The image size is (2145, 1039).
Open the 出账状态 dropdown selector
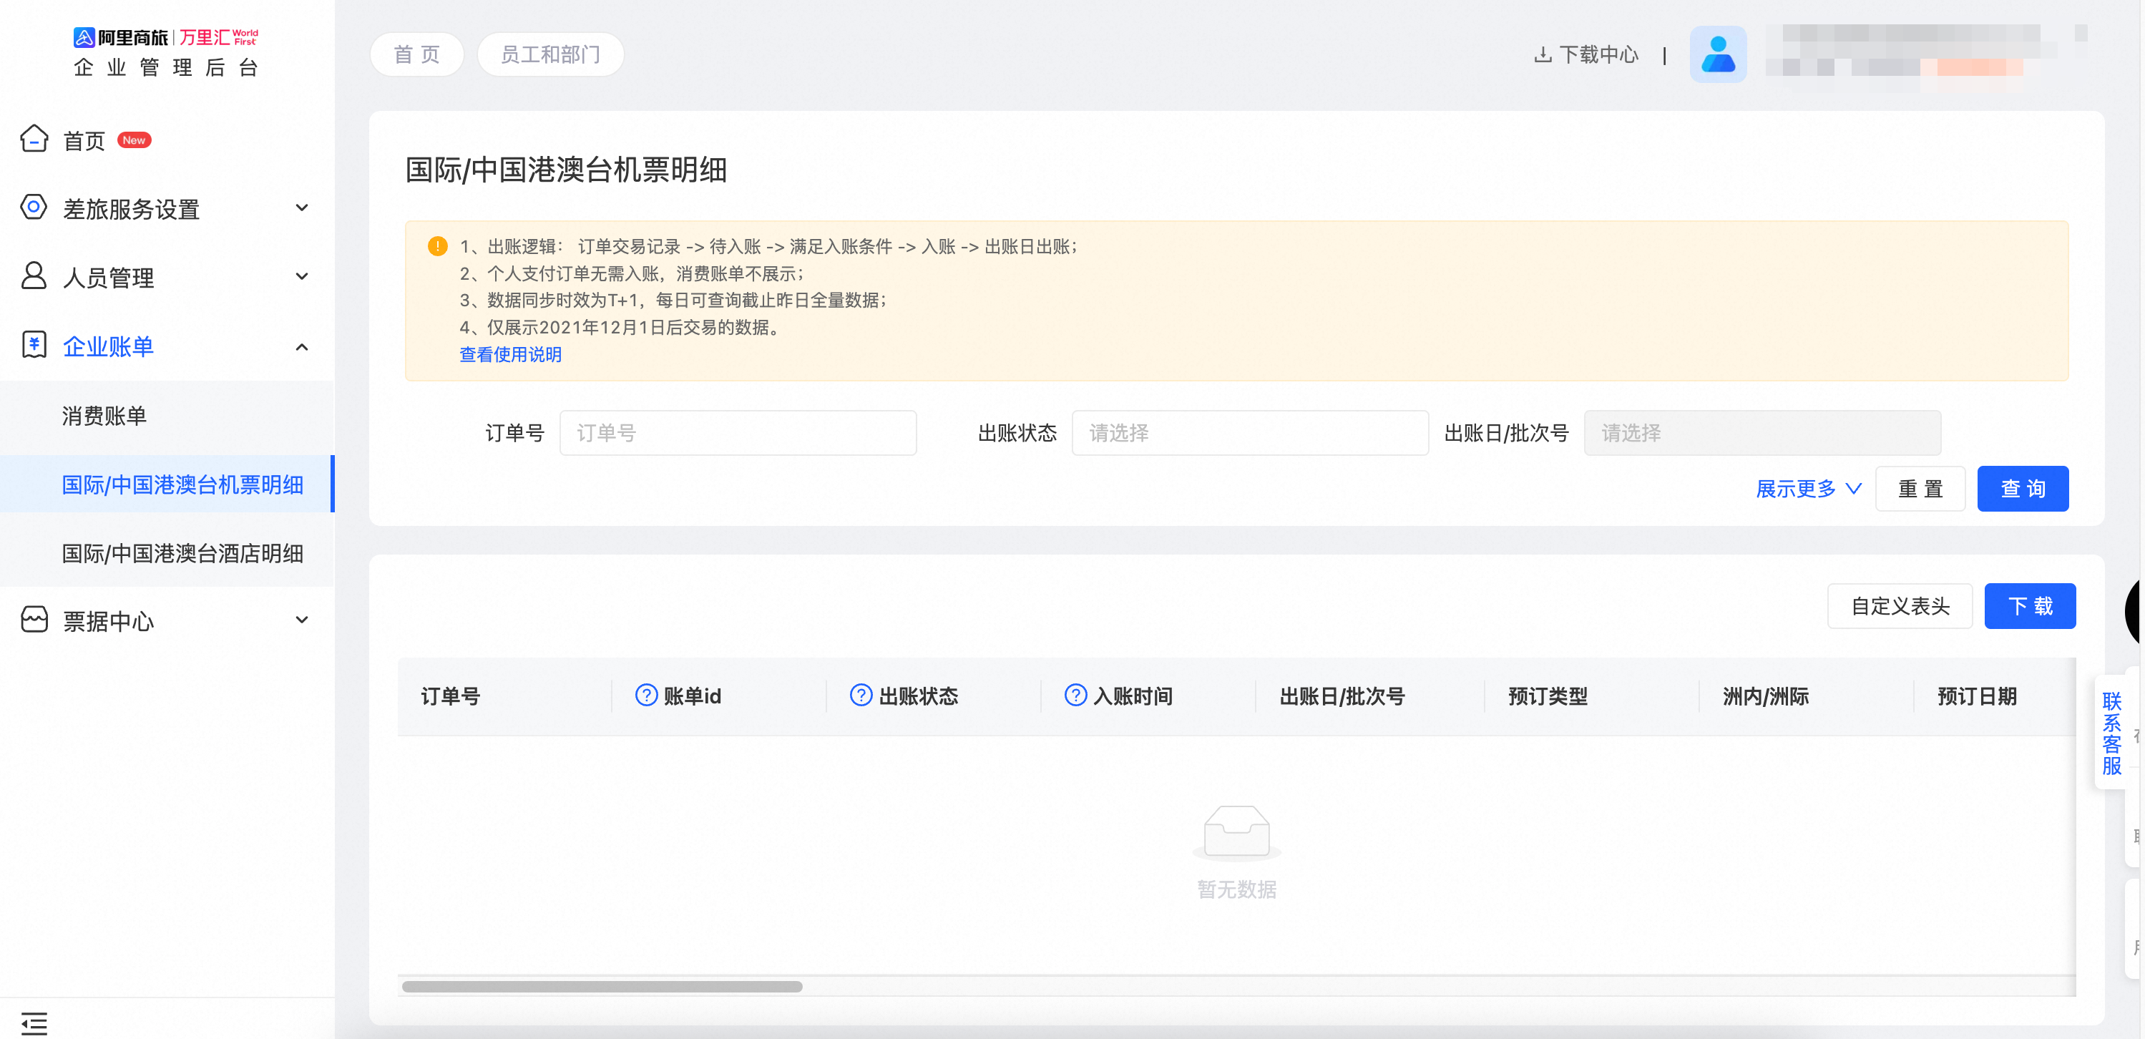point(1249,433)
